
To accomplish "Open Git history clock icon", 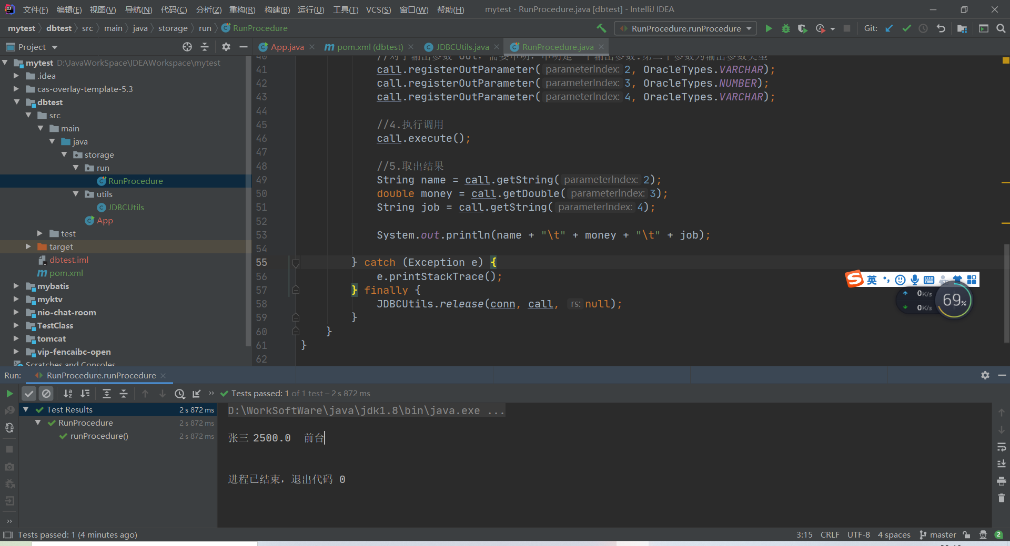I will [923, 28].
